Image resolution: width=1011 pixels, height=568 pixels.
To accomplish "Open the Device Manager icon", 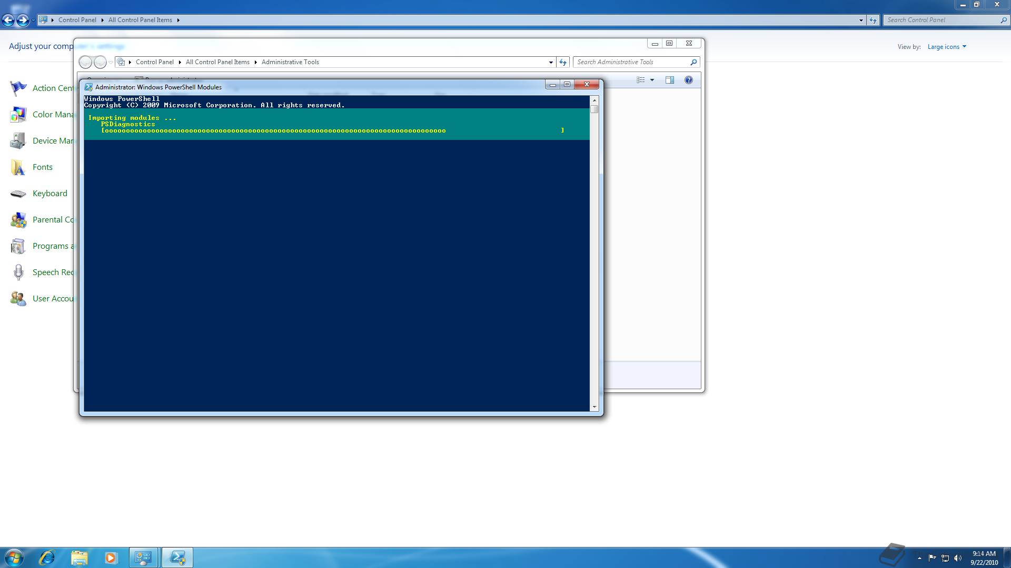I will [18, 141].
